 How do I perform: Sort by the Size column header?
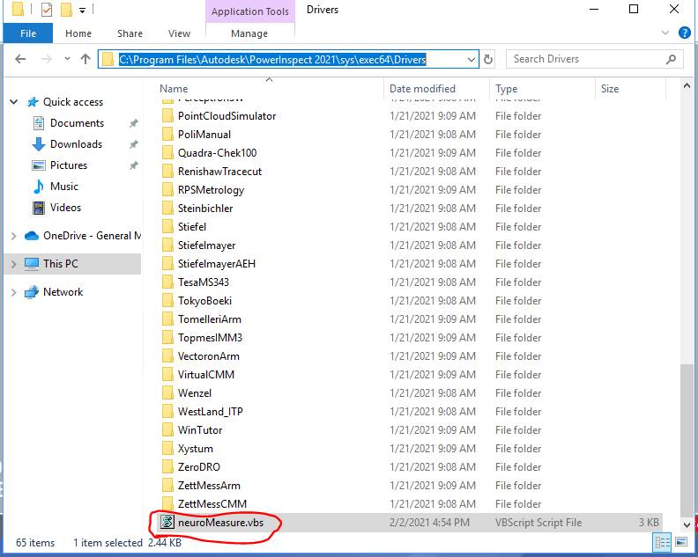[609, 89]
